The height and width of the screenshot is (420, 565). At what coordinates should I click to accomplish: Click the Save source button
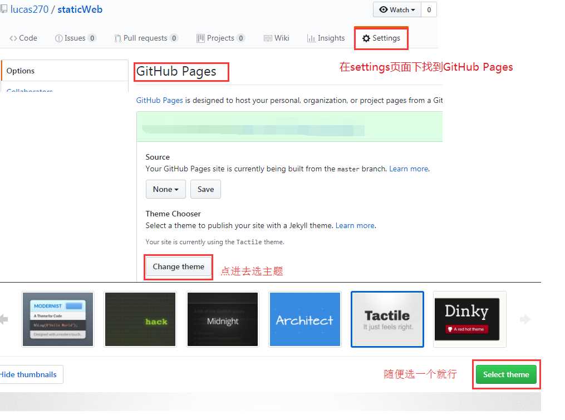205,189
